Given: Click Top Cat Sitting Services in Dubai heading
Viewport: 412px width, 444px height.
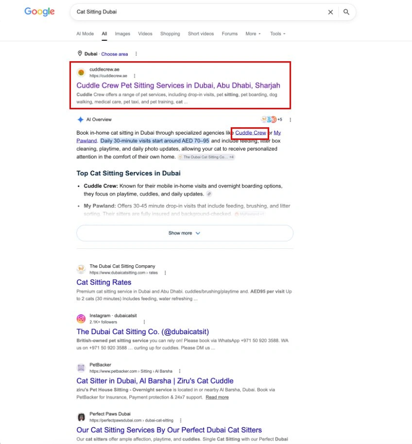Looking at the screenshot, I should click(x=128, y=173).
